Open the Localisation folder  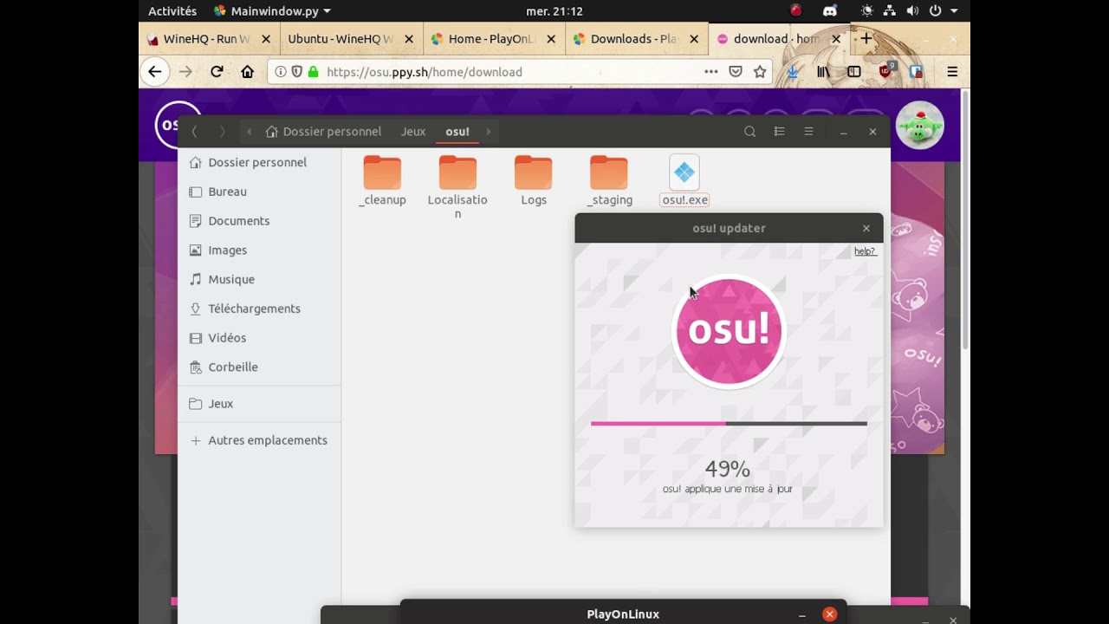[x=457, y=186]
